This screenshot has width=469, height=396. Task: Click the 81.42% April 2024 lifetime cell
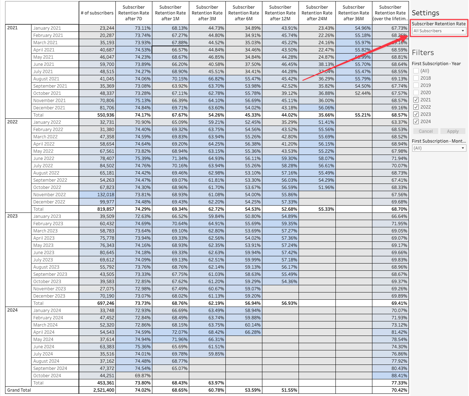(390, 332)
